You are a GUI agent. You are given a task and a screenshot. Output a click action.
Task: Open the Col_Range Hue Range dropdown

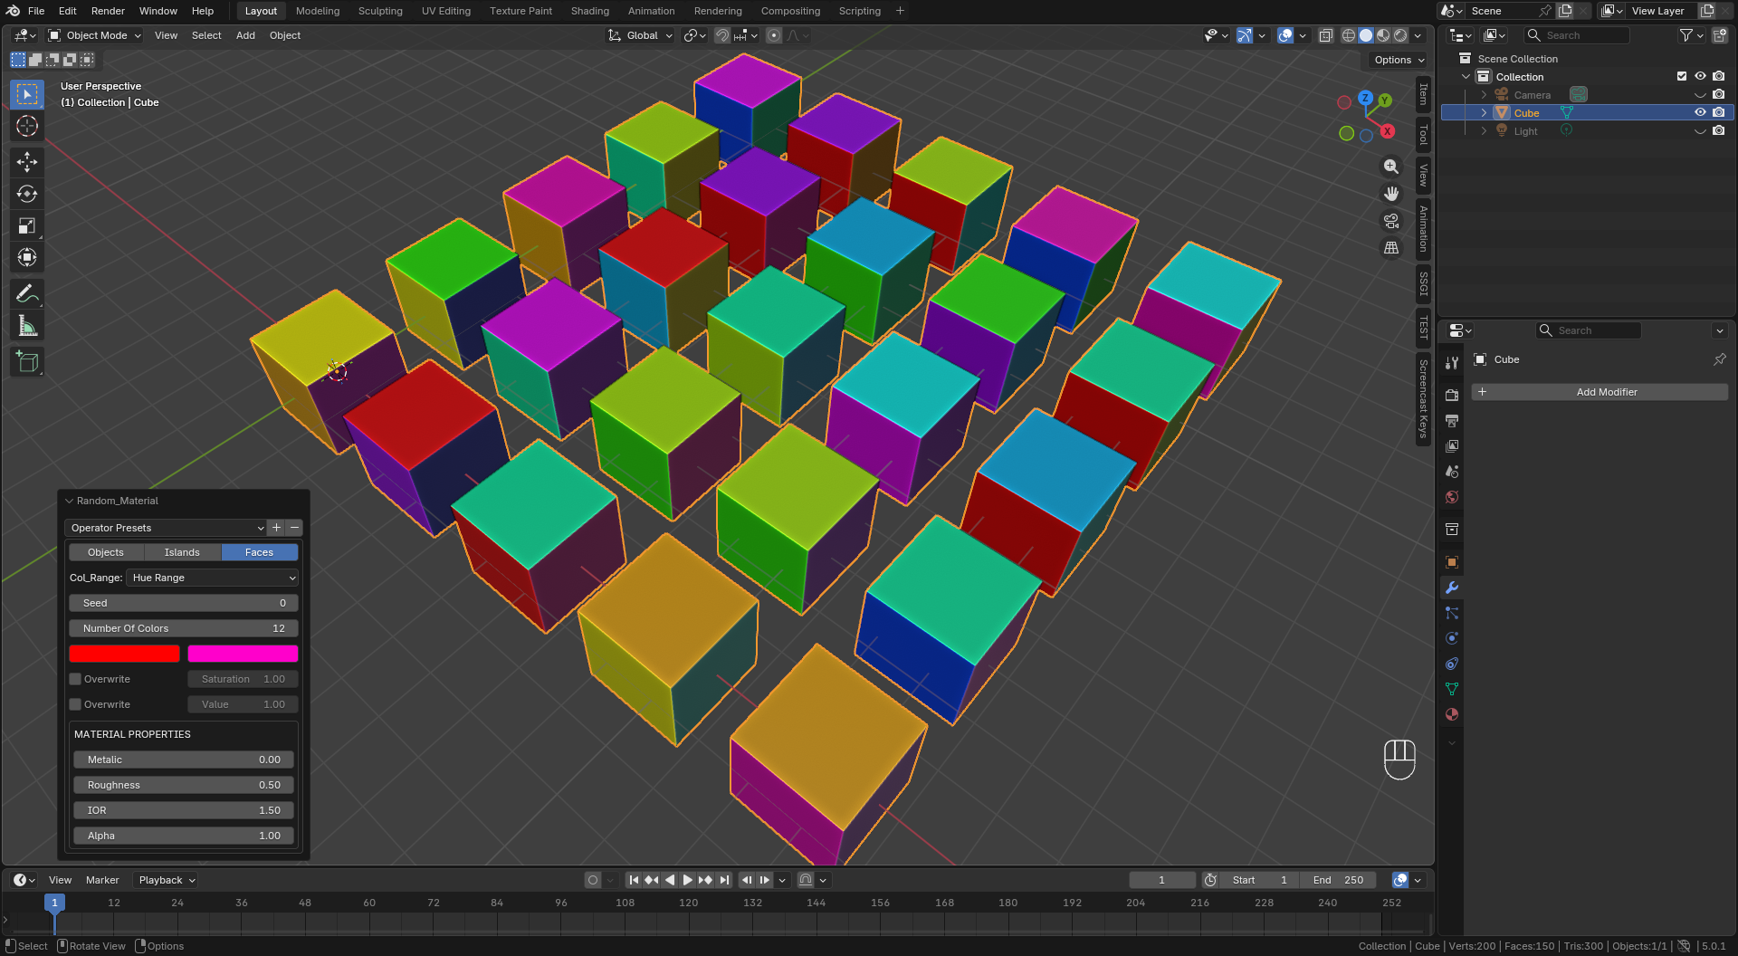coord(213,578)
